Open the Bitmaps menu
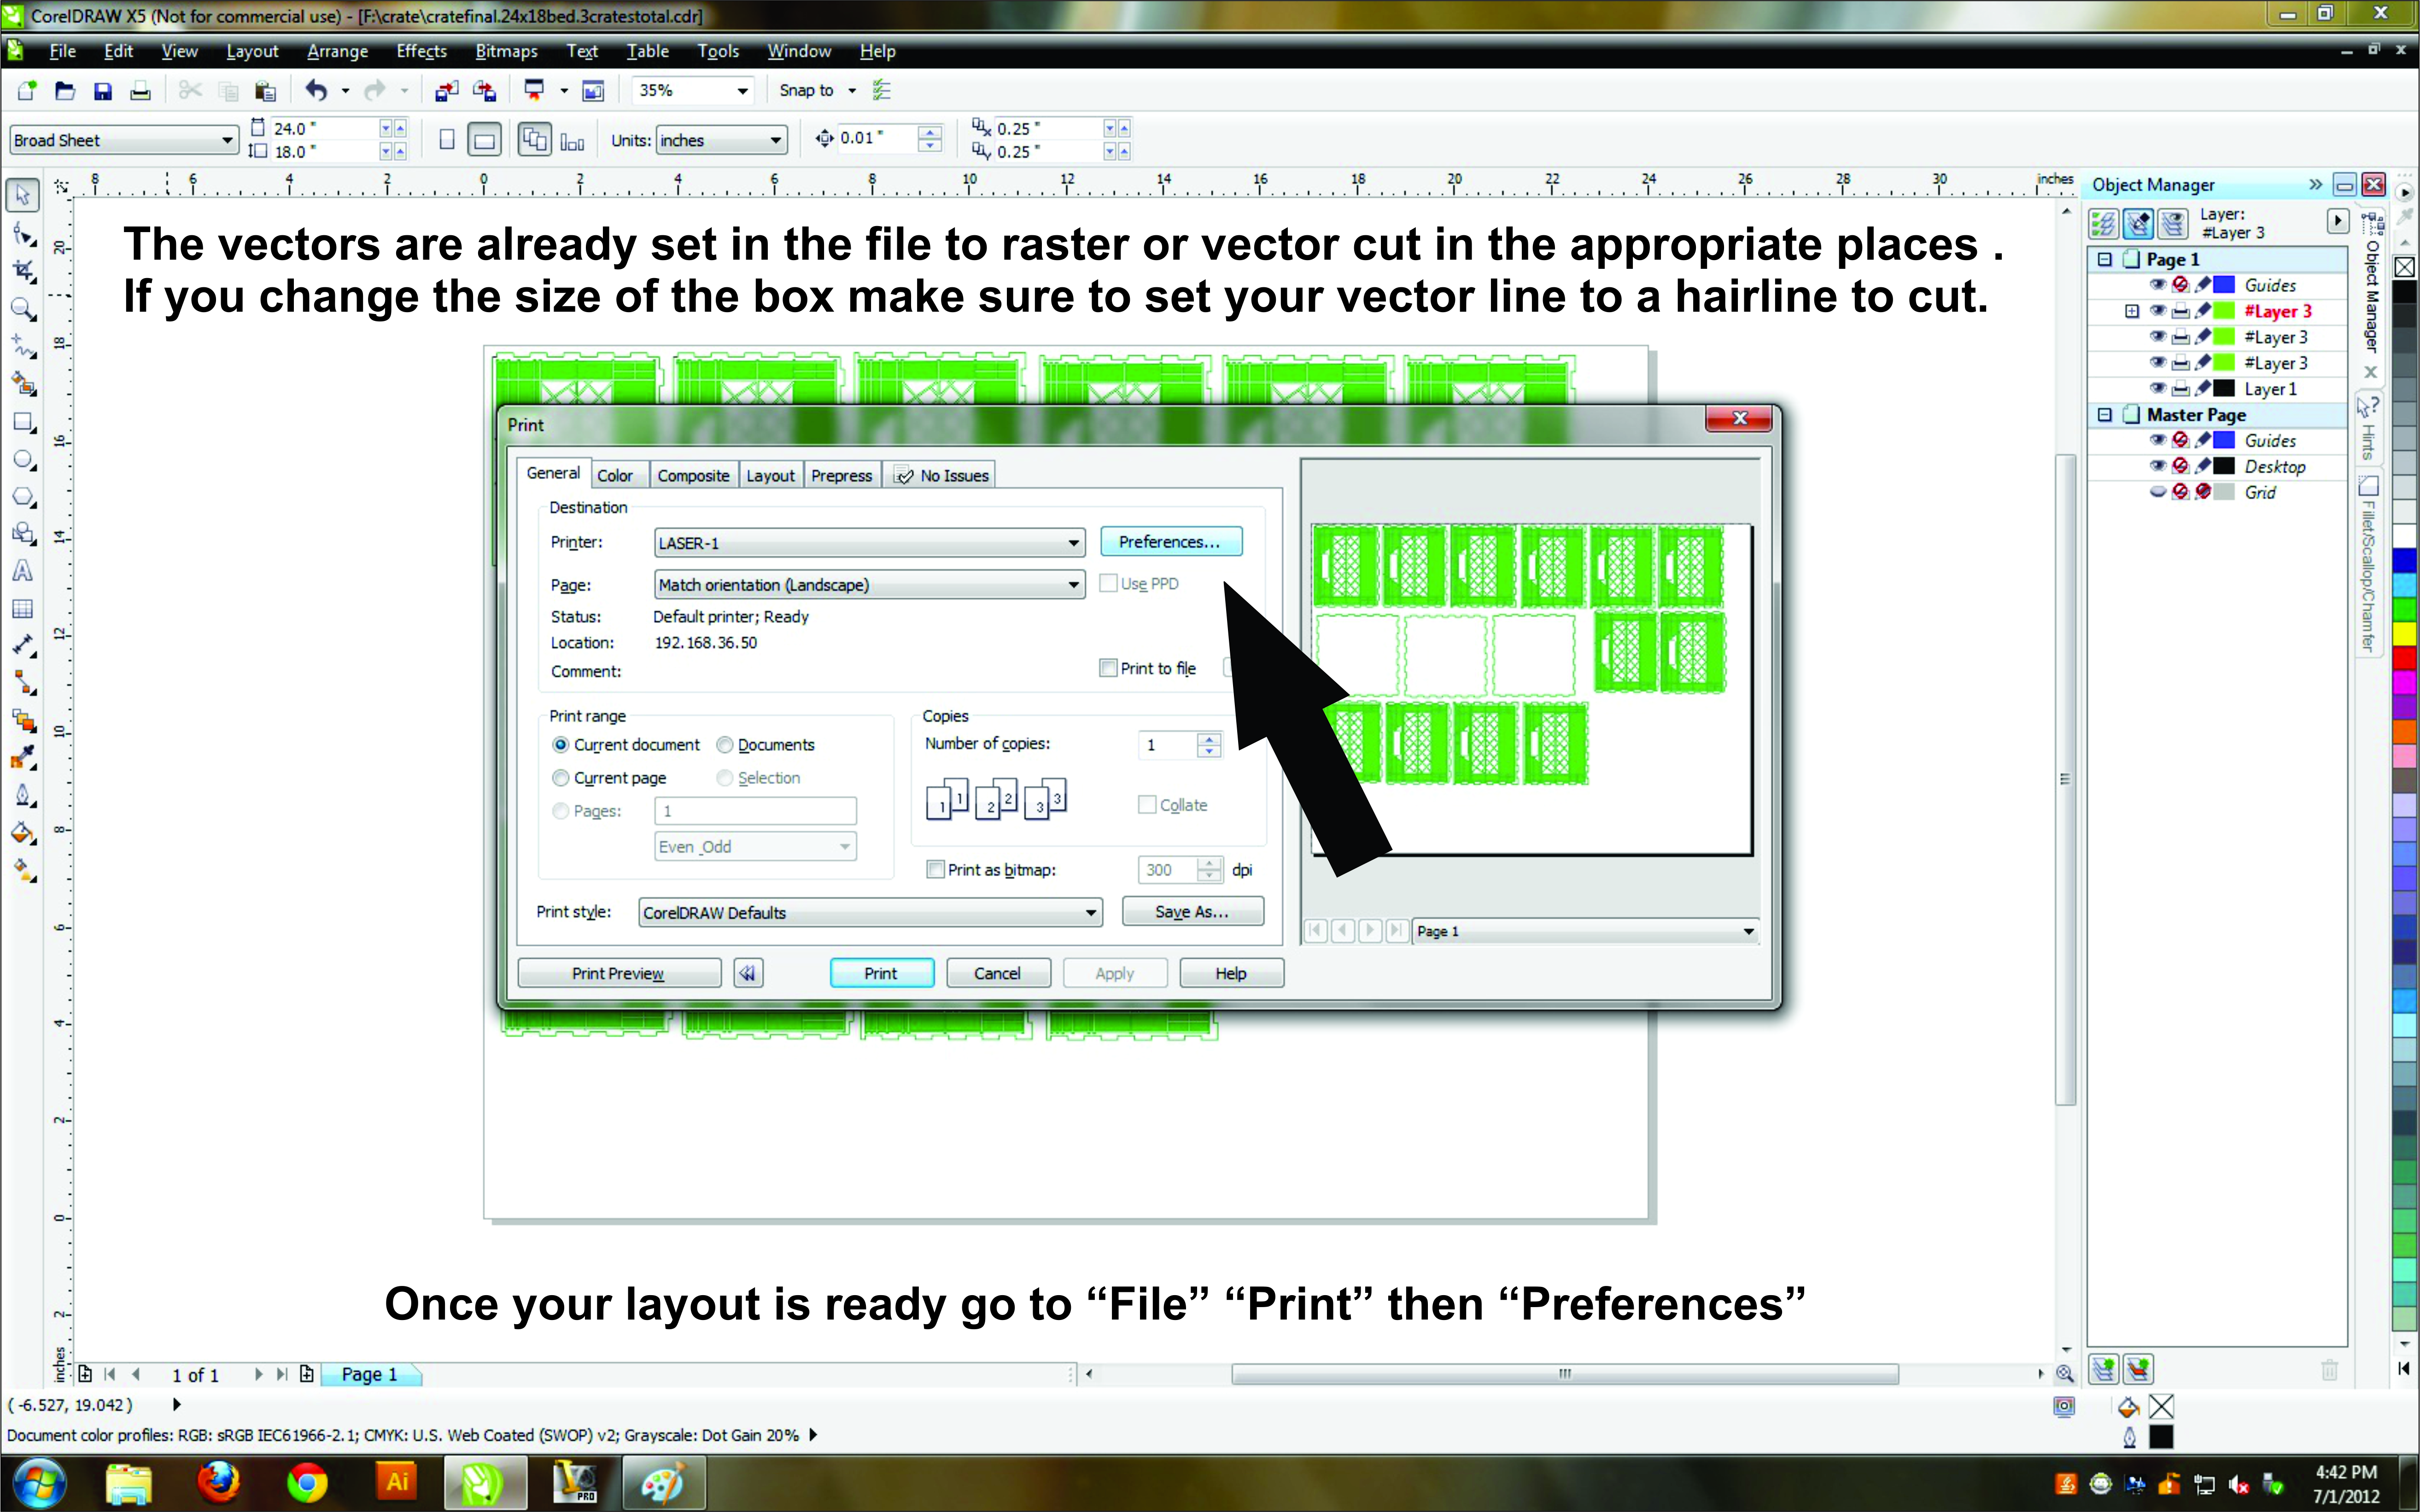Screen dimensions: 2420x1512 pyautogui.click(x=506, y=51)
